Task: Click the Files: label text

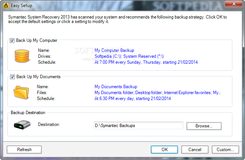Action: click(x=42, y=93)
